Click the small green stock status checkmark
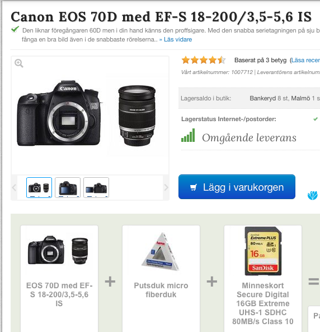This screenshot has width=320, height=332. pos(316,119)
